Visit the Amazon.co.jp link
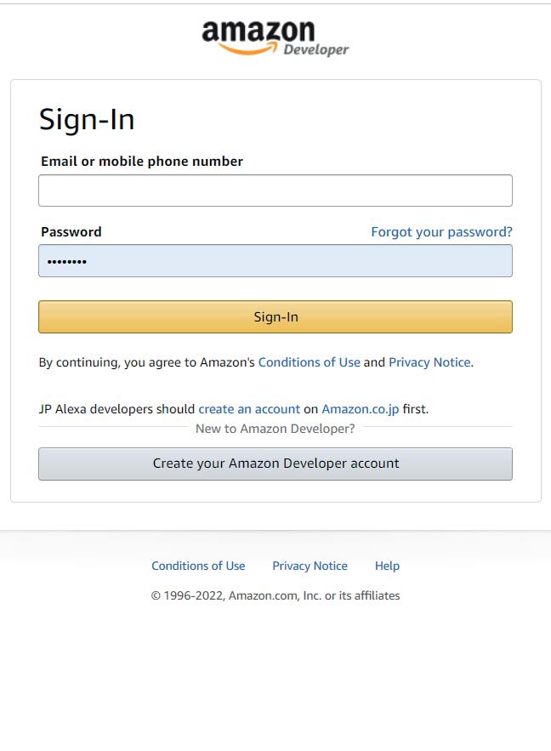 click(360, 409)
